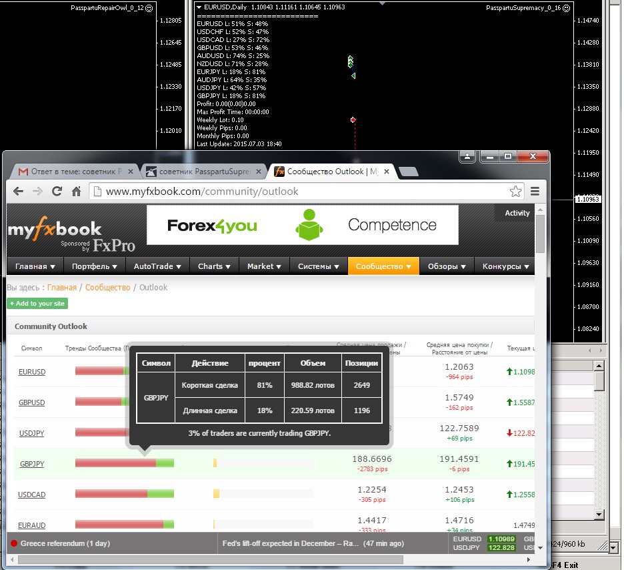
Task: Close the Gmail 'Ответ в теме' tab
Action: coord(131,172)
